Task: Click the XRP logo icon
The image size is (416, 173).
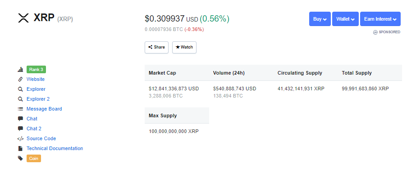Action: point(23,18)
